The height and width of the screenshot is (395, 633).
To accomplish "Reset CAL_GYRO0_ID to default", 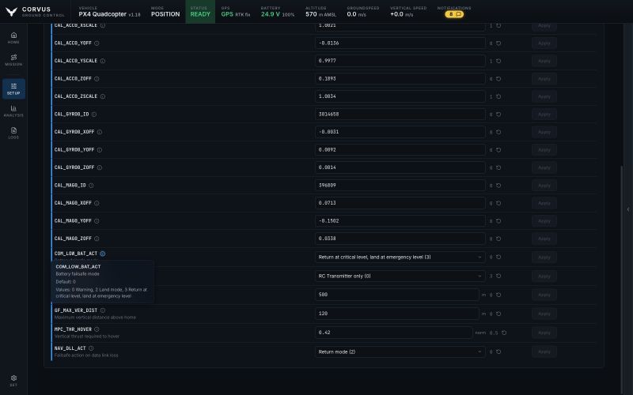I will pos(498,114).
